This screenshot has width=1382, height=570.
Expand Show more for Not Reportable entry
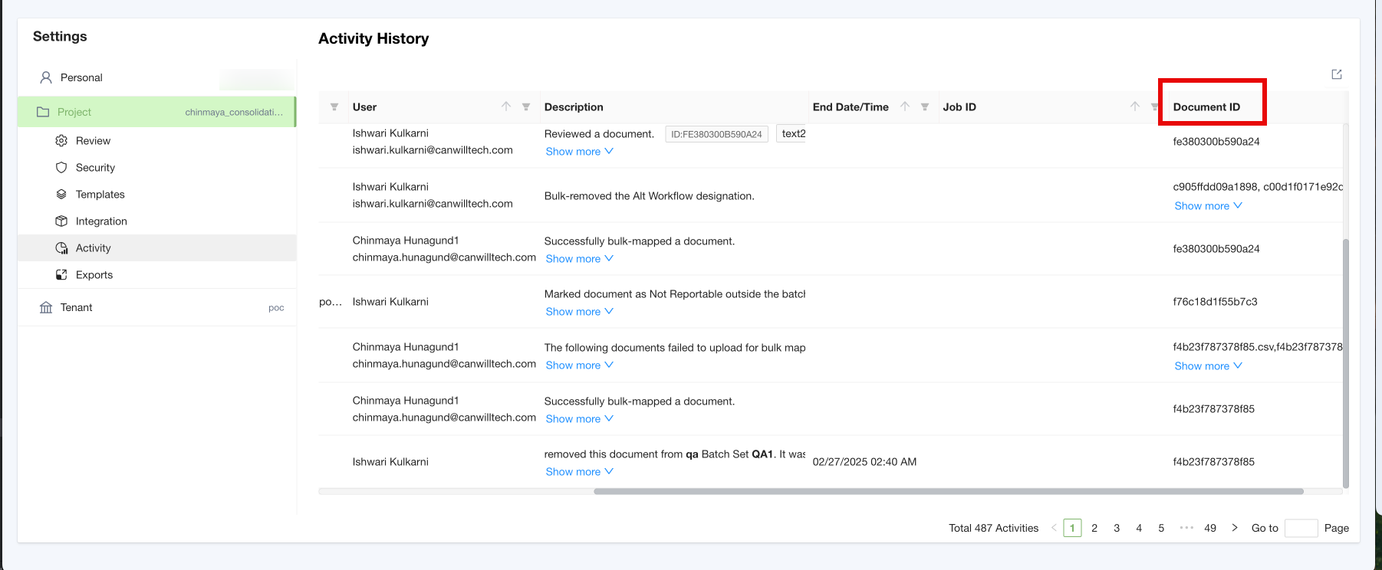pyautogui.click(x=579, y=312)
